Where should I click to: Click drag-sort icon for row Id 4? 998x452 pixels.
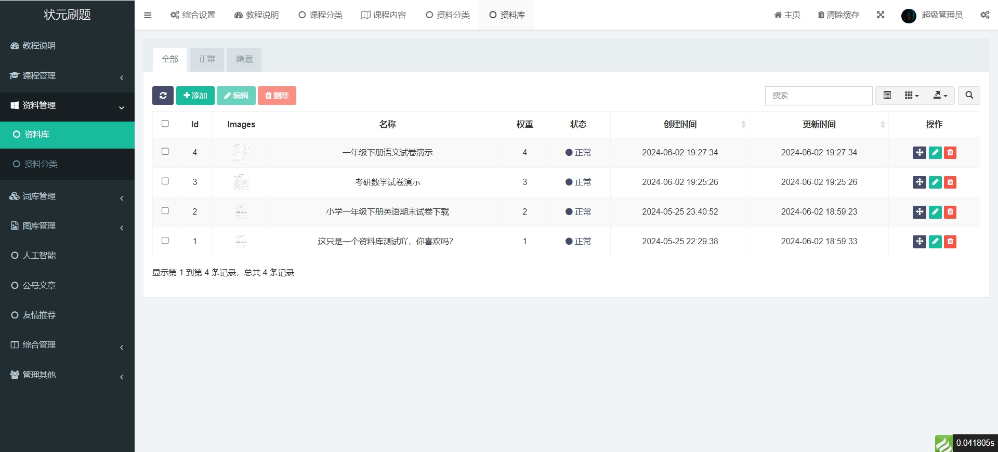[x=919, y=153]
